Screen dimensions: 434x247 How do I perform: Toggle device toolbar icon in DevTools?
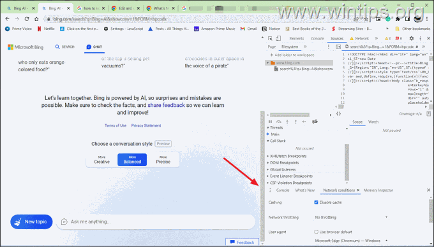278,38
